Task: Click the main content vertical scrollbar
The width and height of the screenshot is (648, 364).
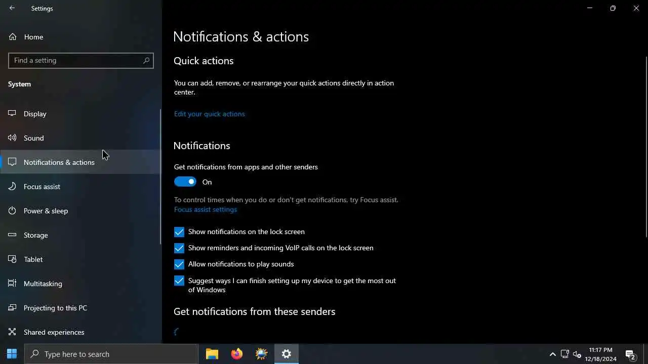Action: [646, 147]
